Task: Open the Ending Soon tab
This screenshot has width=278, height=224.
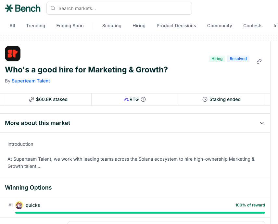Action: point(70,26)
